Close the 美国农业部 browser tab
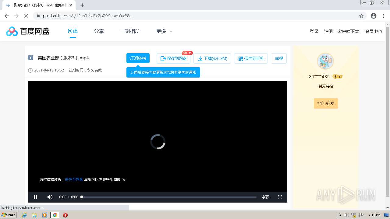Screen dimensions: 390x219 [71, 5]
